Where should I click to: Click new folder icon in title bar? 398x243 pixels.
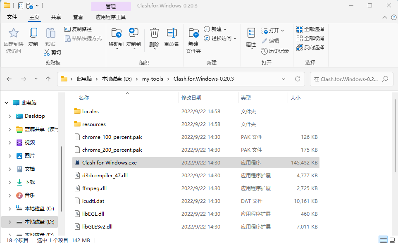pyautogui.click(x=30, y=6)
